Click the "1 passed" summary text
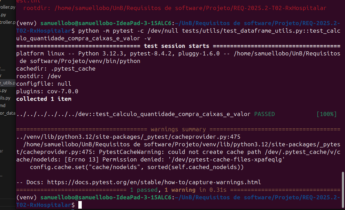The image size is (345, 210). [x=144, y=190]
